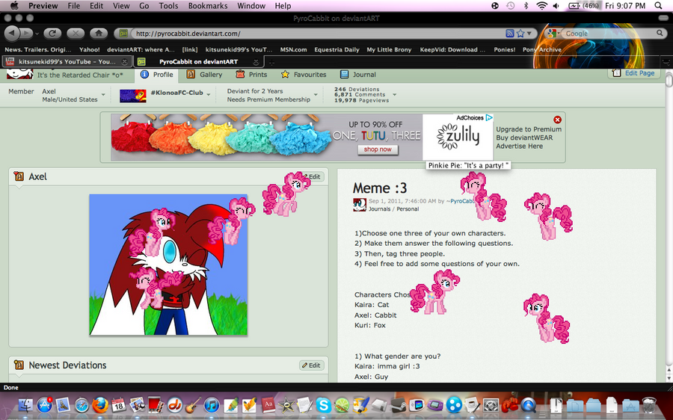The width and height of the screenshot is (673, 420).
Task: Click the Edit Page button
Action: click(633, 73)
